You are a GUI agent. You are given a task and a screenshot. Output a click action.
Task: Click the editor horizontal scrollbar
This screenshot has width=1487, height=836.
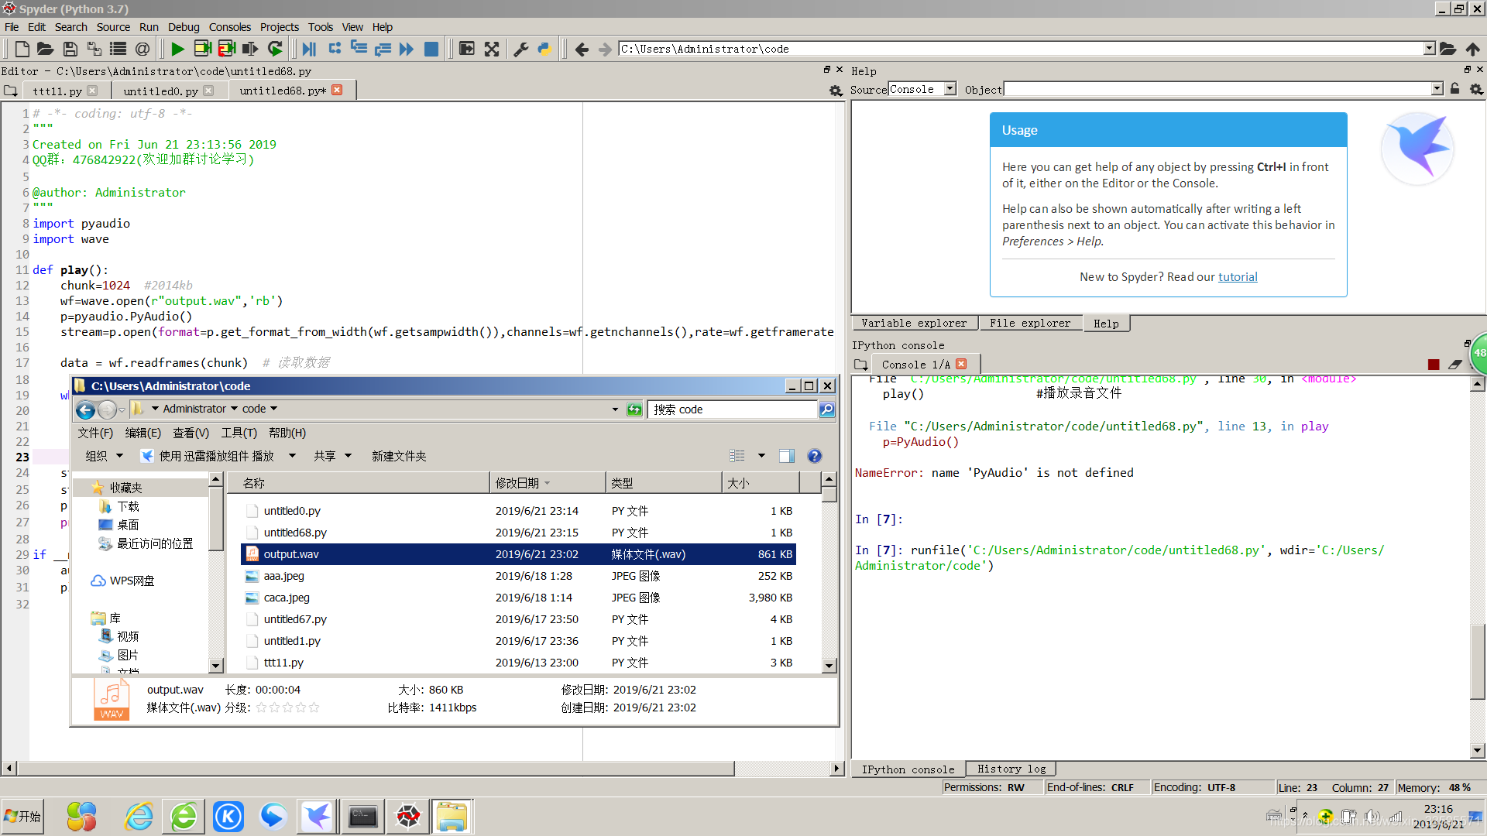(376, 769)
